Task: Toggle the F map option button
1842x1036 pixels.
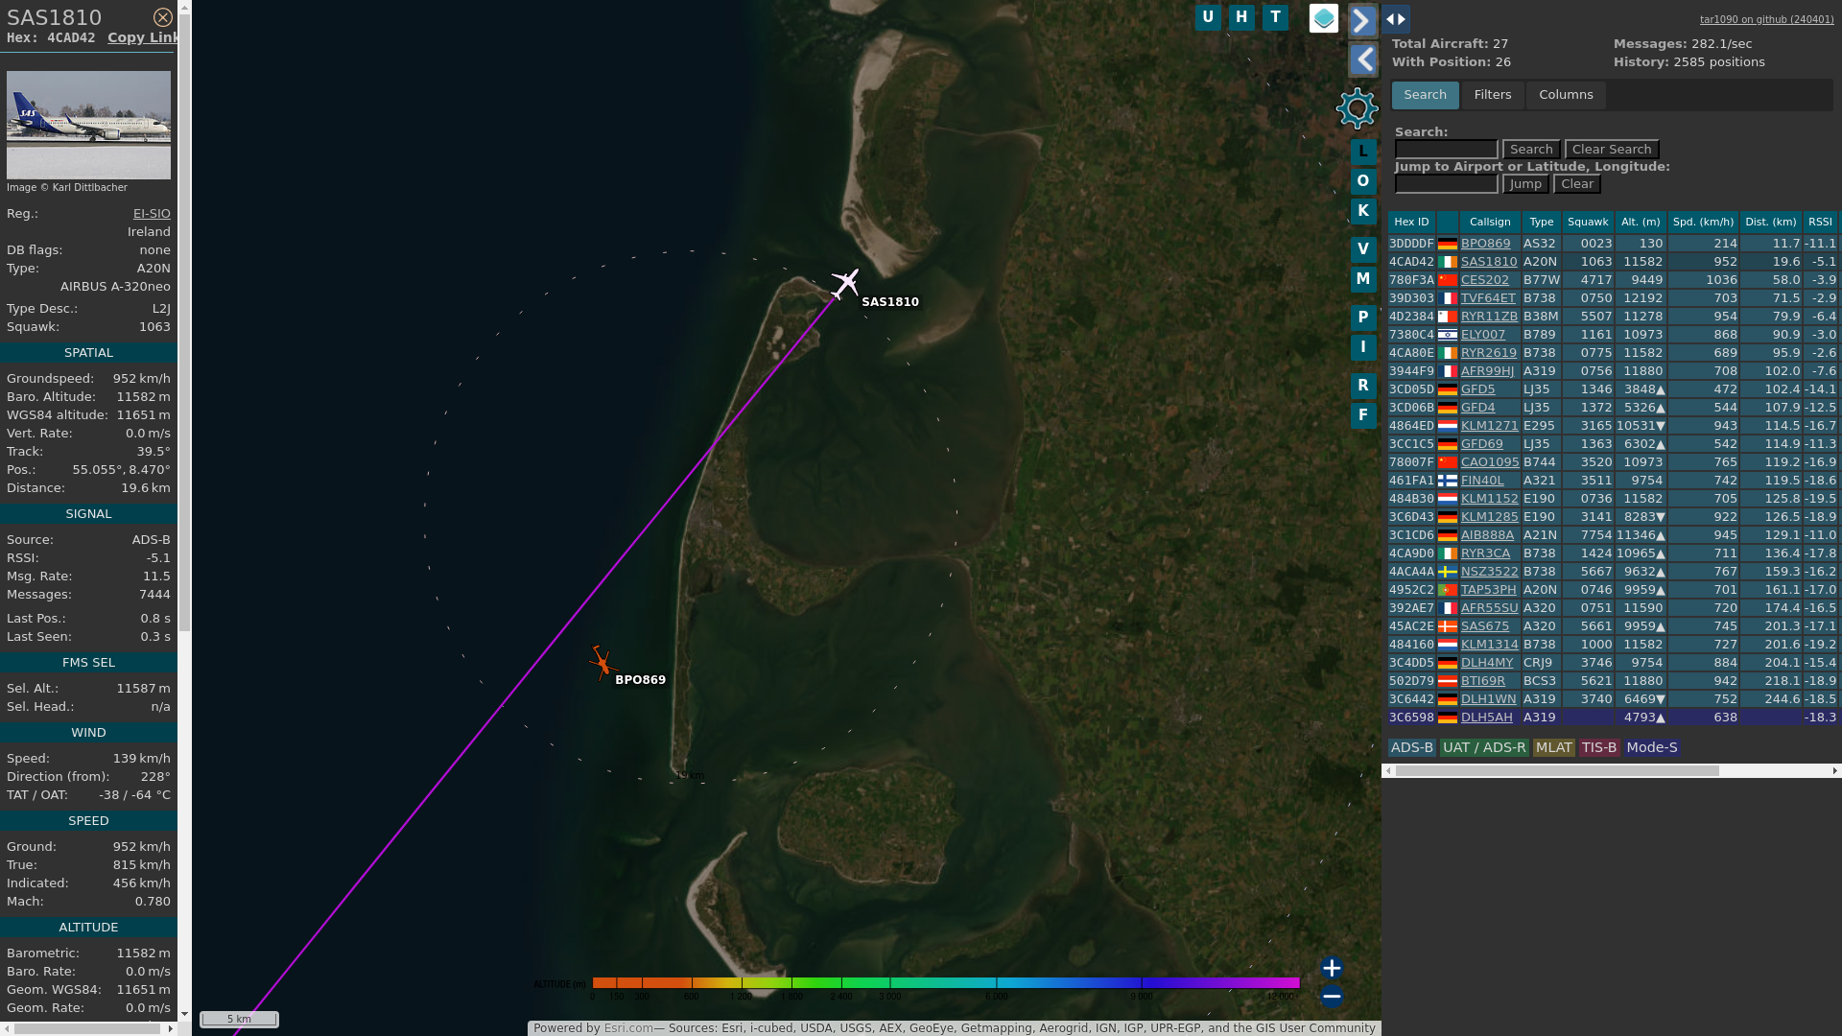Action: pos(1363,415)
